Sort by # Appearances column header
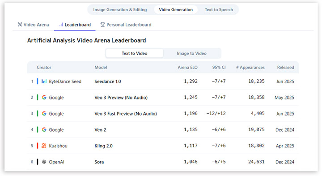The height and width of the screenshot is (176, 322). (x=250, y=67)
